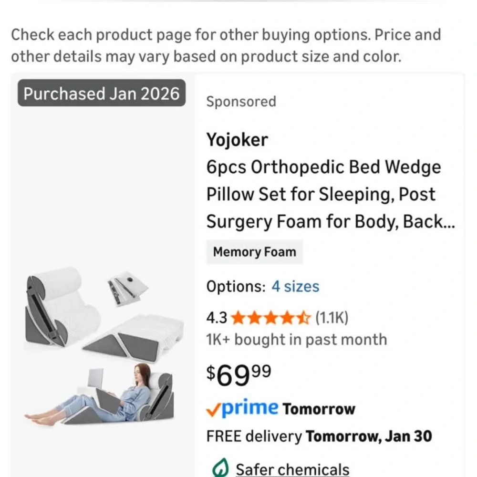Select the $69.99 price
Screen dimensions: 477x477
click(238, 374)
